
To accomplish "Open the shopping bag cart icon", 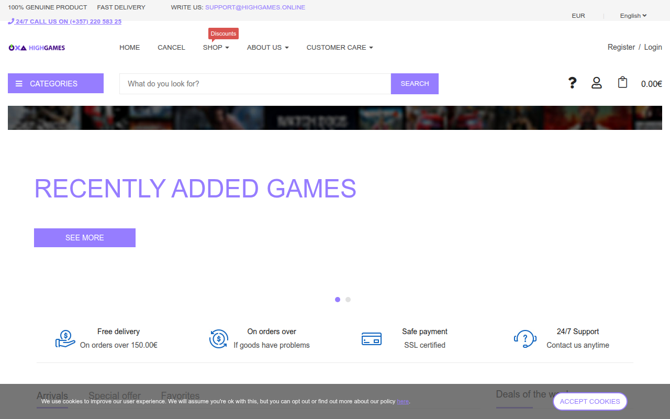I will (x=622, y=82).
